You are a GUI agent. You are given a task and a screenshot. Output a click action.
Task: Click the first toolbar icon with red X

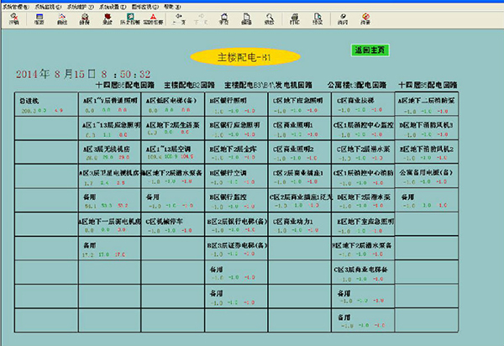click(x=14, y=21)
